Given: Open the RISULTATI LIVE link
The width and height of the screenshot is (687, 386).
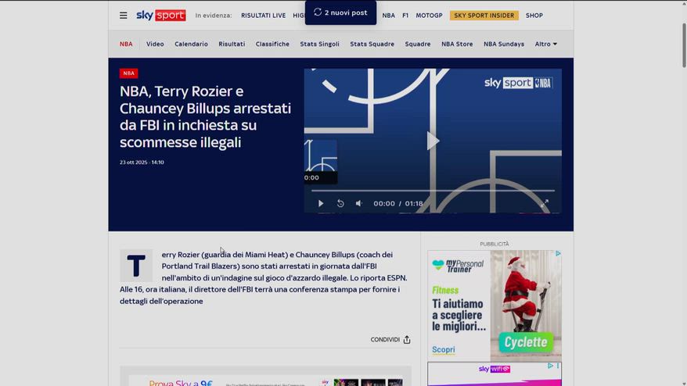Looking at the screenshot, I should (263, 15).
